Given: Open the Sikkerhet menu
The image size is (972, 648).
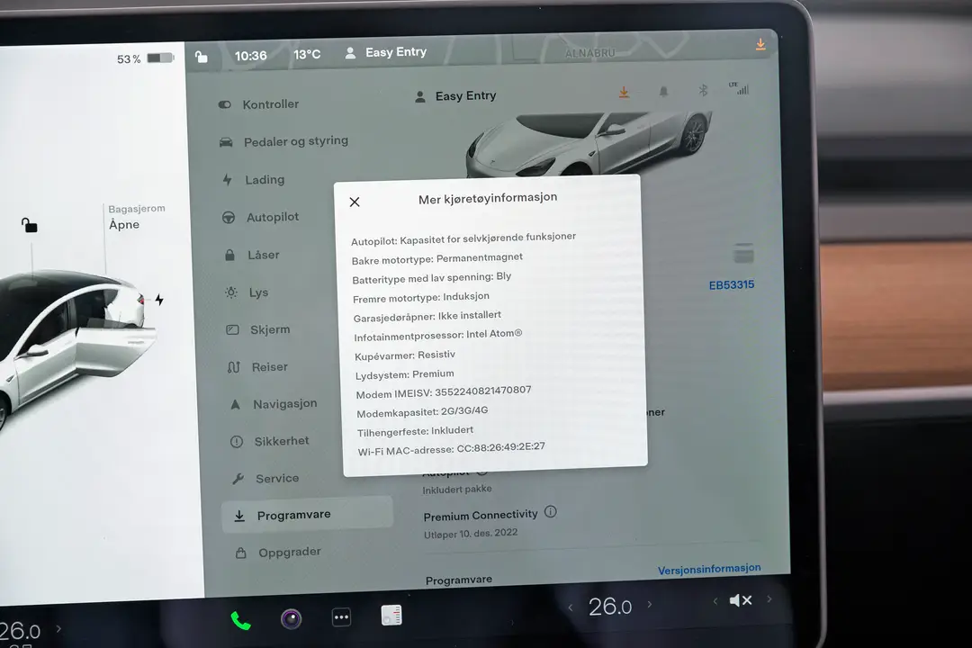Looking at the screenshot, I should point(270,441).
